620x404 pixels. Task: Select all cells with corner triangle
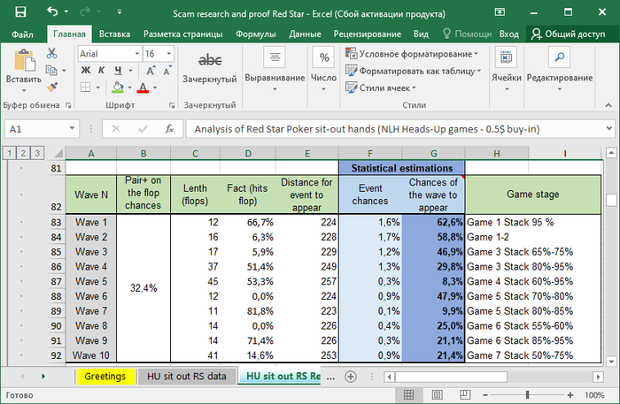click(58, 153)
